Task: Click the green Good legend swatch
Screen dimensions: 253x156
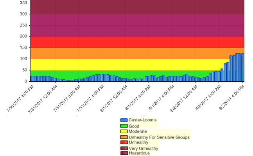Action: point(124,126)
